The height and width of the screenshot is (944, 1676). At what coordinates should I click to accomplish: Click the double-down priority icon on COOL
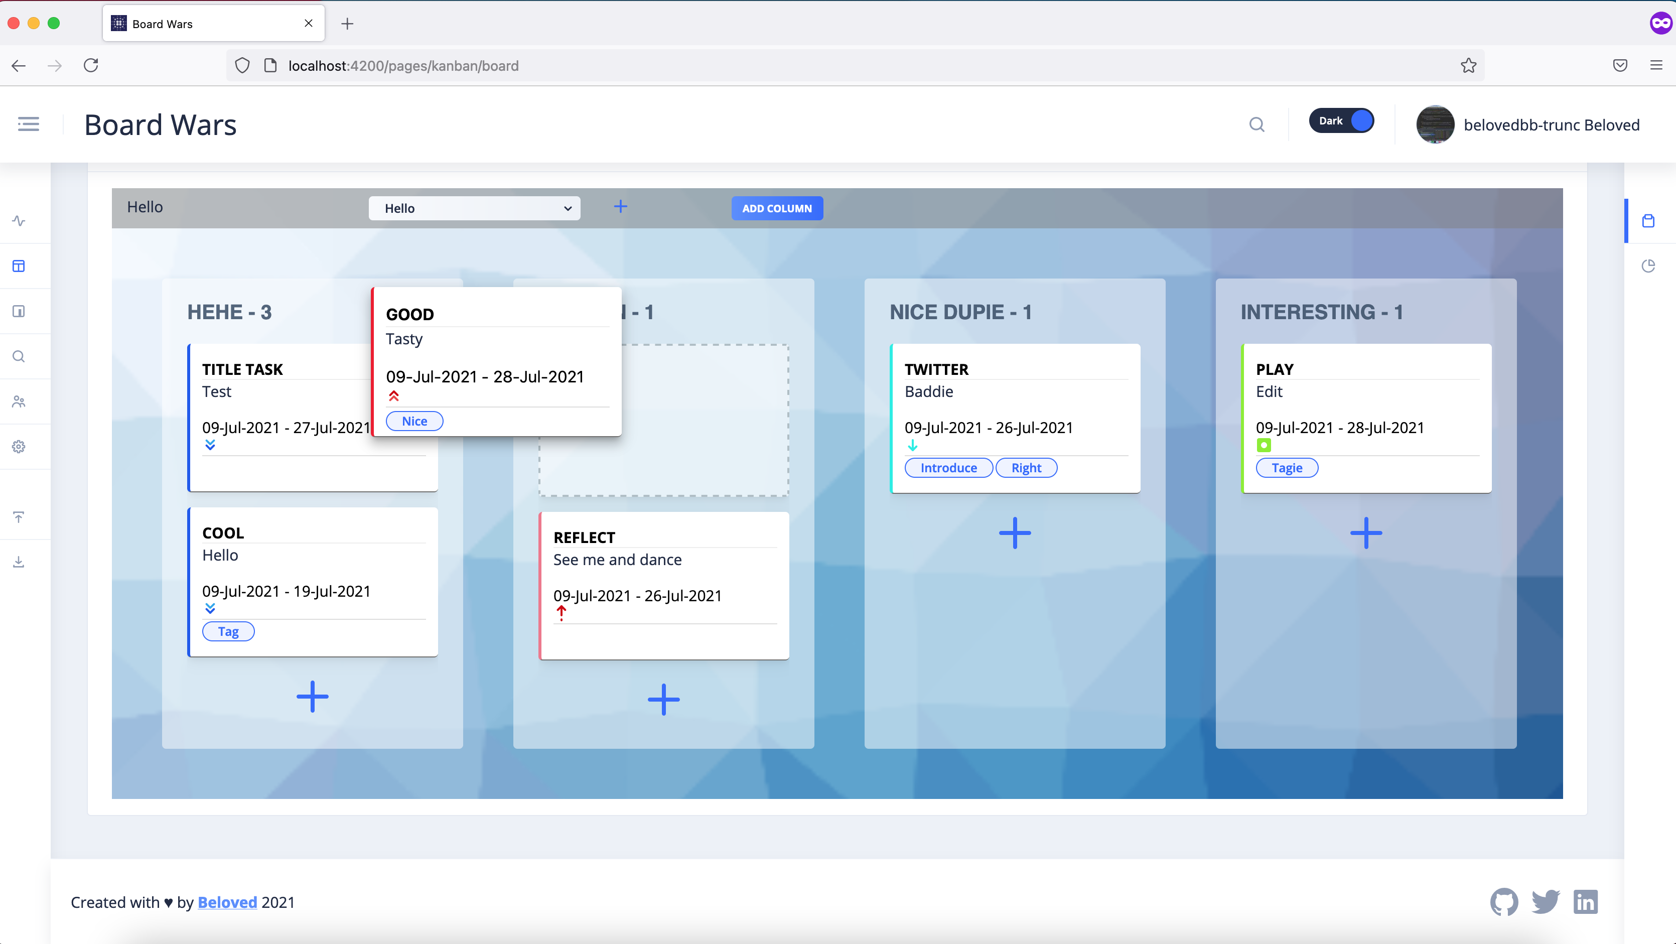(210, 608)
